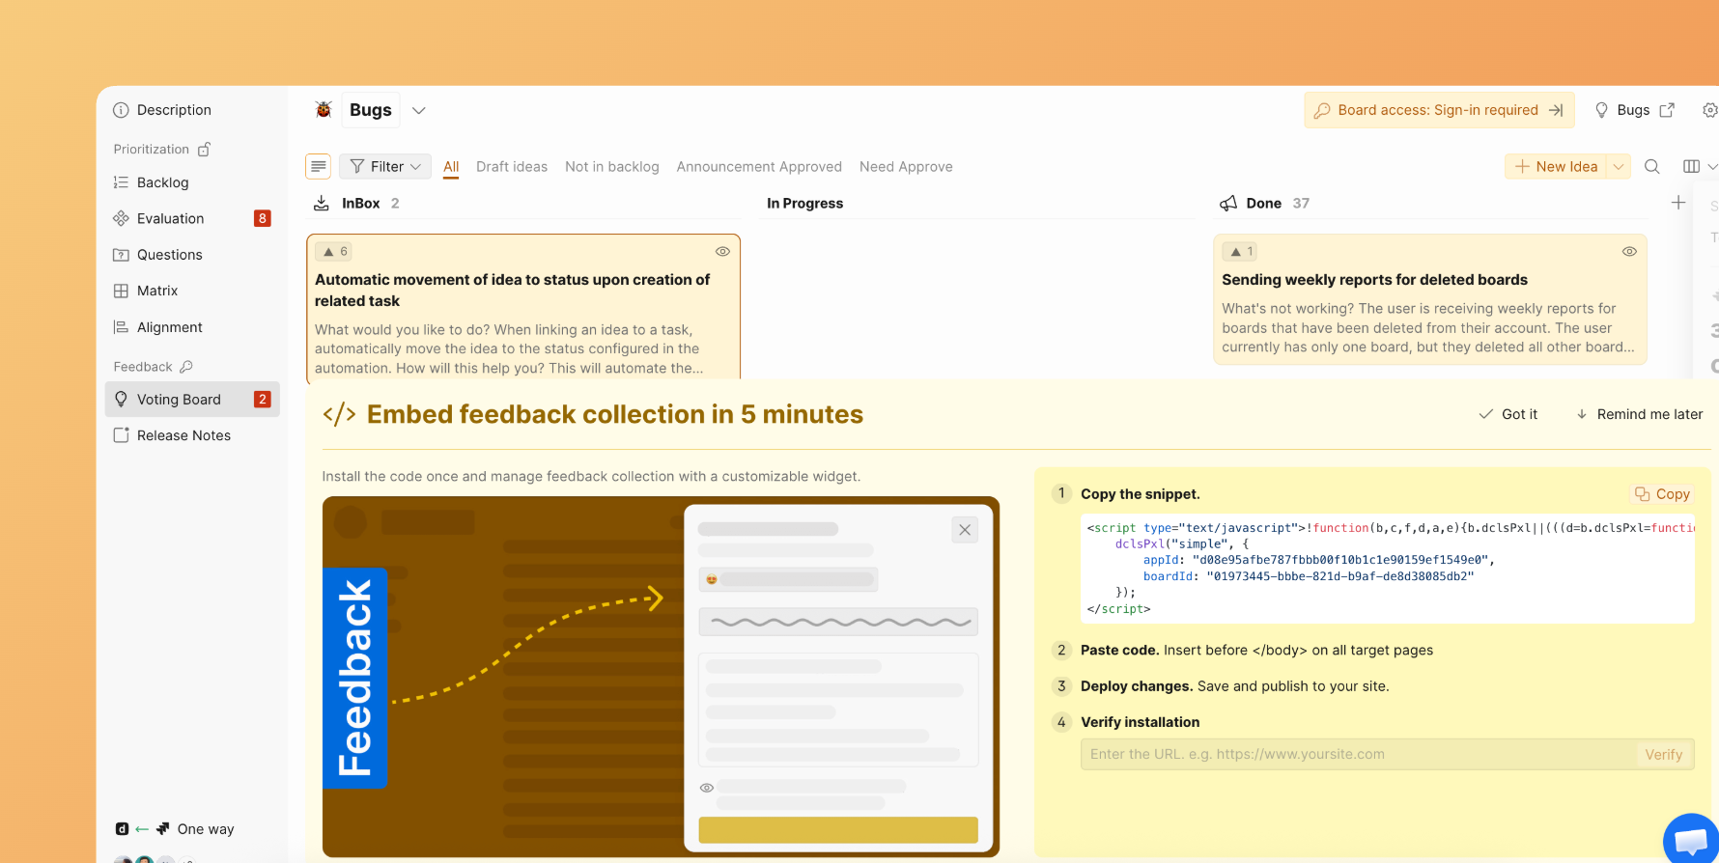The height and width of the screenshot is (863, 1719).
Task: Open the settings gear icon
Action: pyautogui.click(x=1709, y=110)
